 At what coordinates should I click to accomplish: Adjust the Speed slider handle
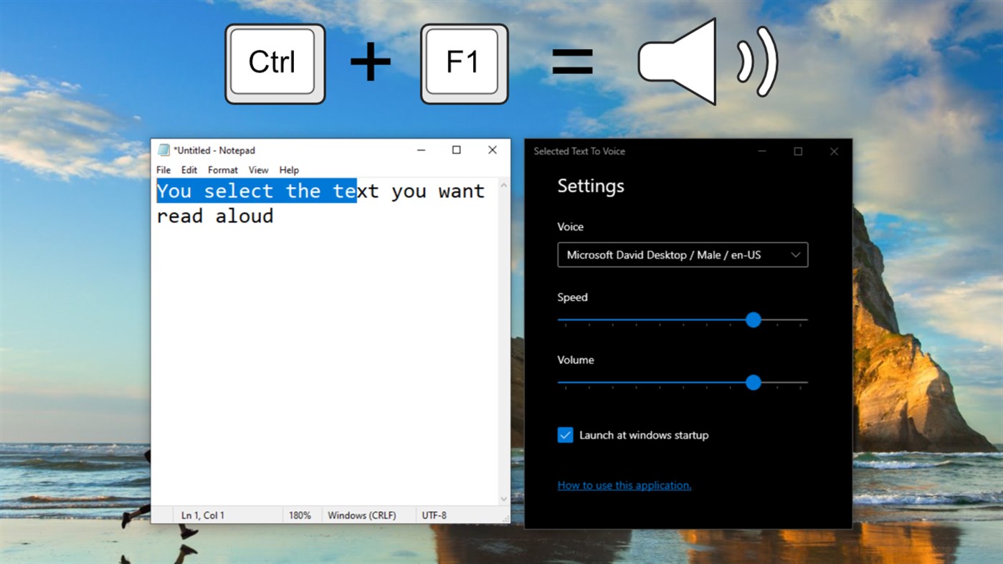point(753,320)
